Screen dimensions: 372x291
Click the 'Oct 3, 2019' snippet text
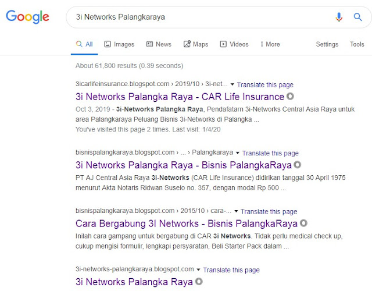[x=93, y=109]
